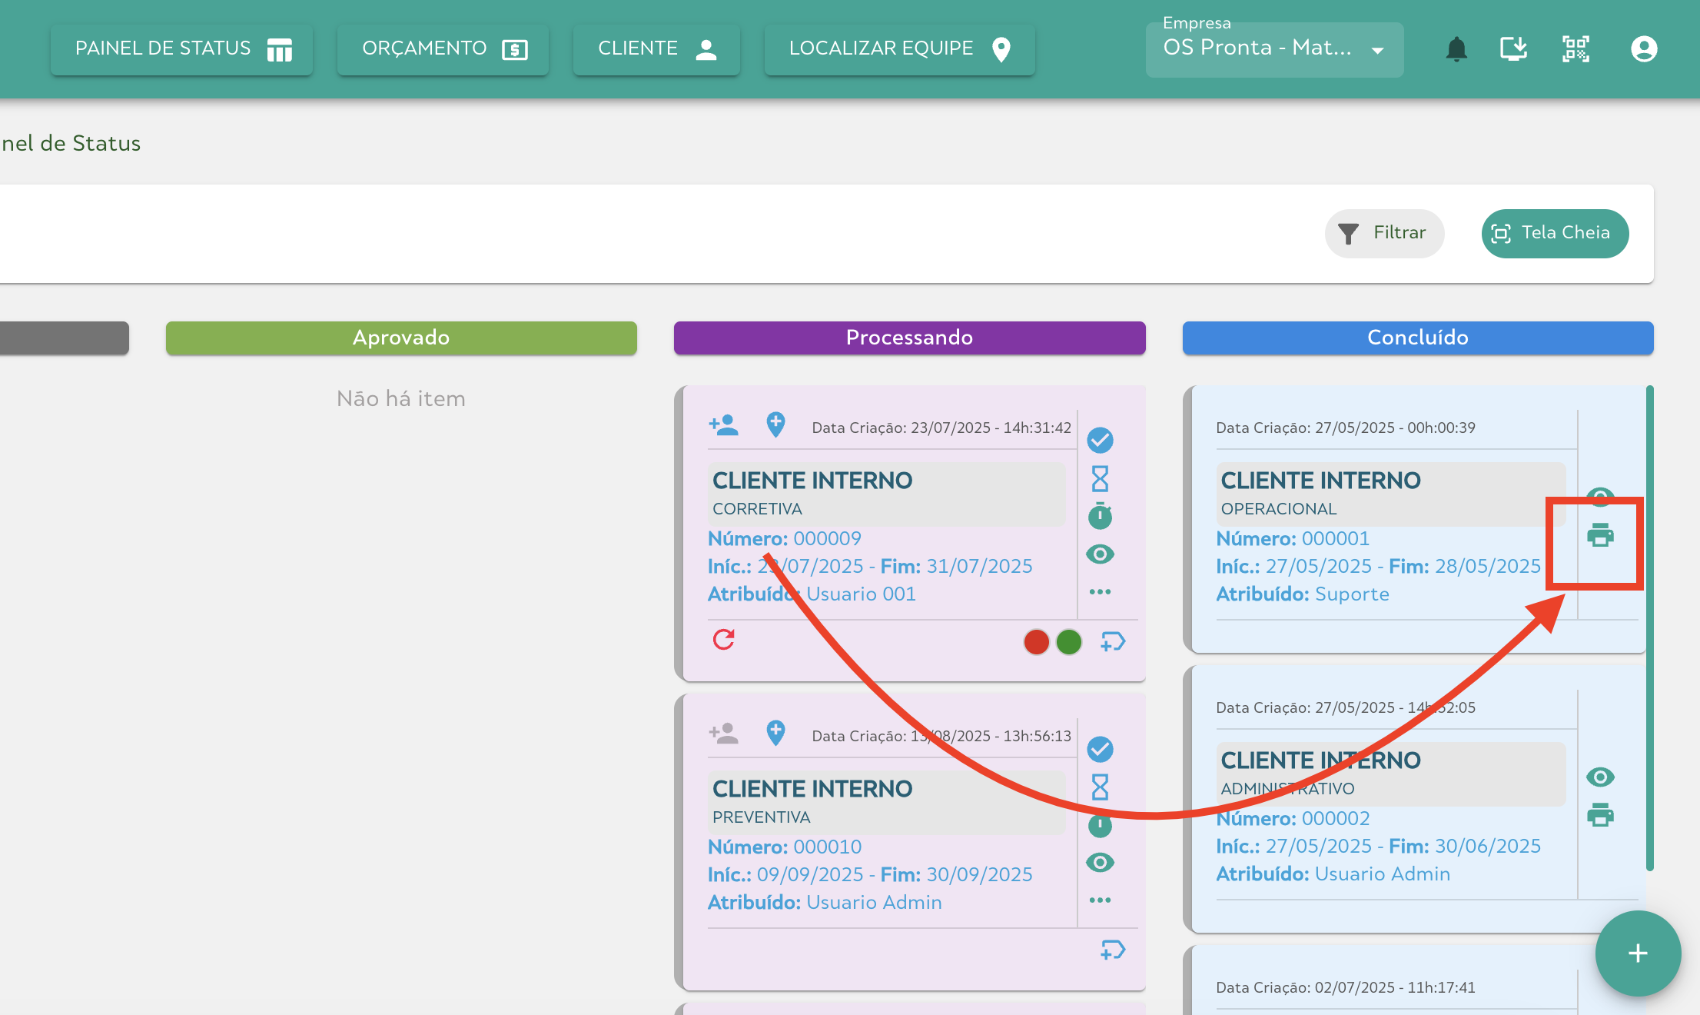The image size is (1700, 1015).
Task: Toggle the blue checkmark on order 000010
Action: pos(1100,749)
